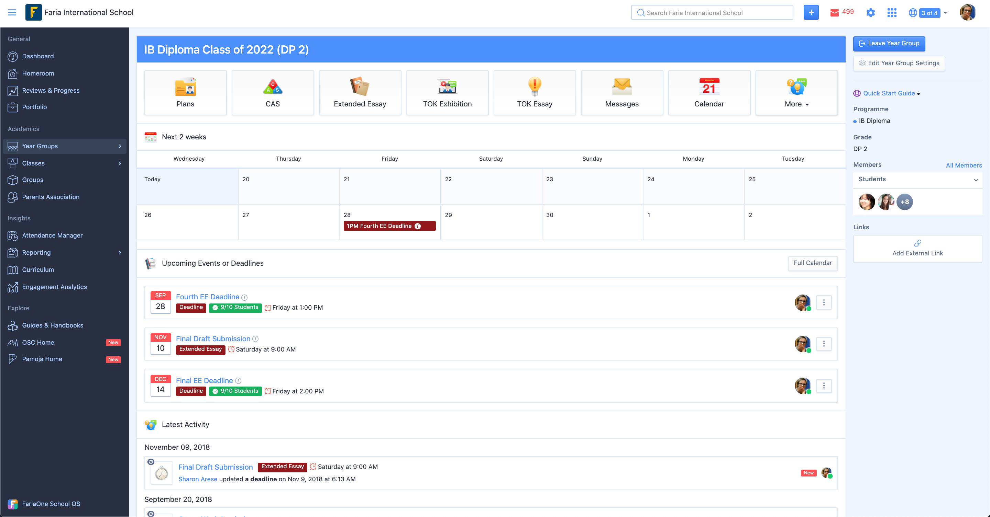Image resolution: width=990 pixels, height=517 pixels.
Task: Select Attendance Manager in sidebar
Action: [52, 235]
